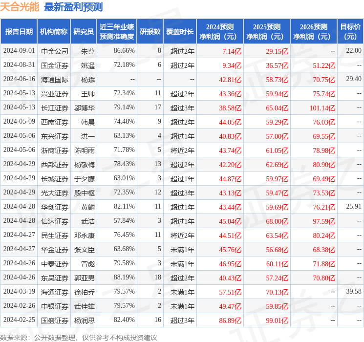364x342 pixels.
Task: Select the 中金公司 institution cell
Action: coord(55,51)
